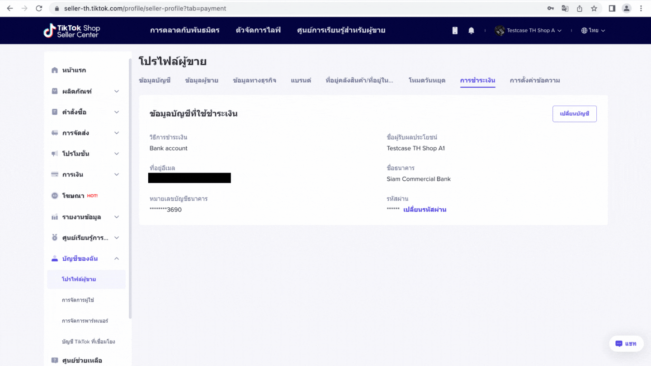651x366 pixels.
Task: Click the เปลี่ยนบัญชี button
Action: tap(575, 114)
